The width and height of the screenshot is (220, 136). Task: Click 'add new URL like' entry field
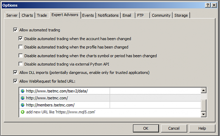point(110,112)
